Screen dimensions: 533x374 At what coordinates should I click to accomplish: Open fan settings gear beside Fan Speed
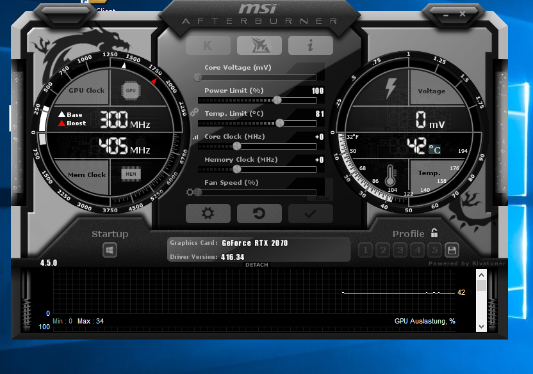pyautogui.click(x=190, y=192)
